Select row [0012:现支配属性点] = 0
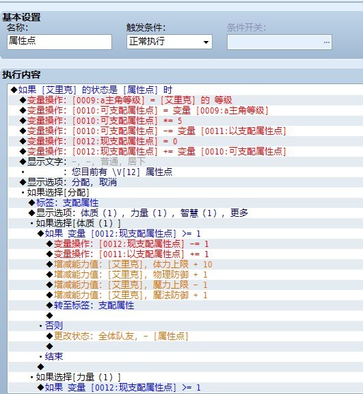 [x=185, y=141]
